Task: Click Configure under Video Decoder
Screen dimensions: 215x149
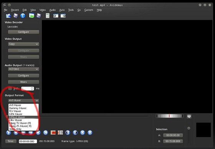Action: (23, 32)
